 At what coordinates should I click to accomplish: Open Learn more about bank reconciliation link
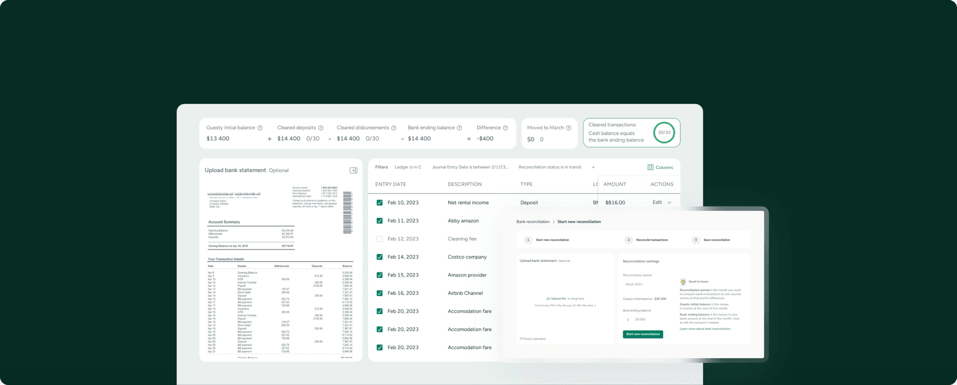click(705, 329)
